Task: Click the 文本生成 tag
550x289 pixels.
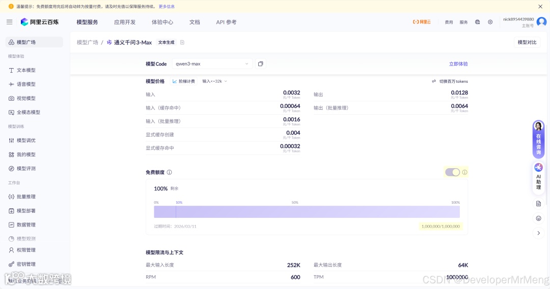Action: click(166, 42)
